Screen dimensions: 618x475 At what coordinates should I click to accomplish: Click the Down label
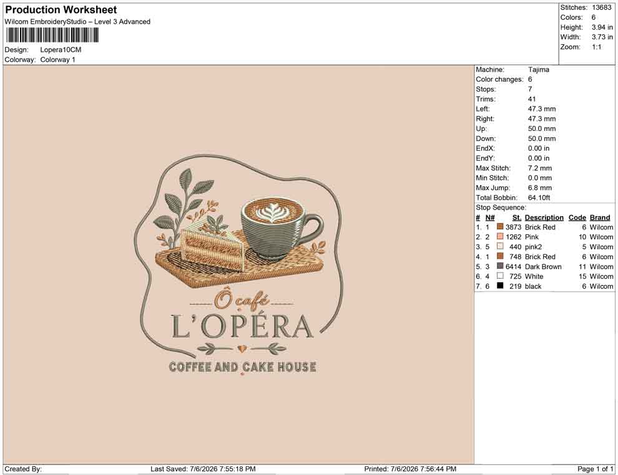[486, 138]
